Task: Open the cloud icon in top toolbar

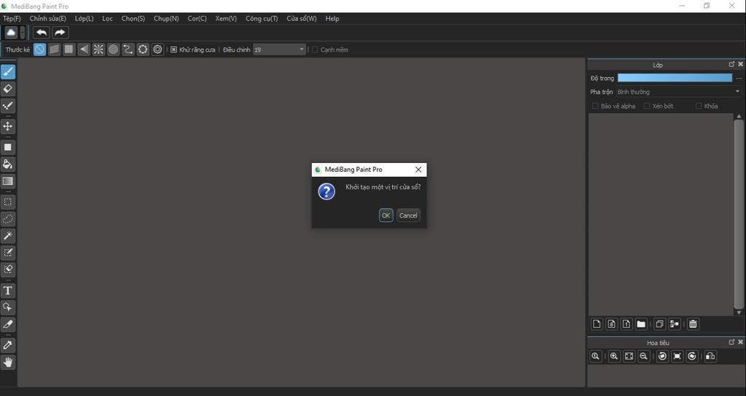Action: (10, 32)
